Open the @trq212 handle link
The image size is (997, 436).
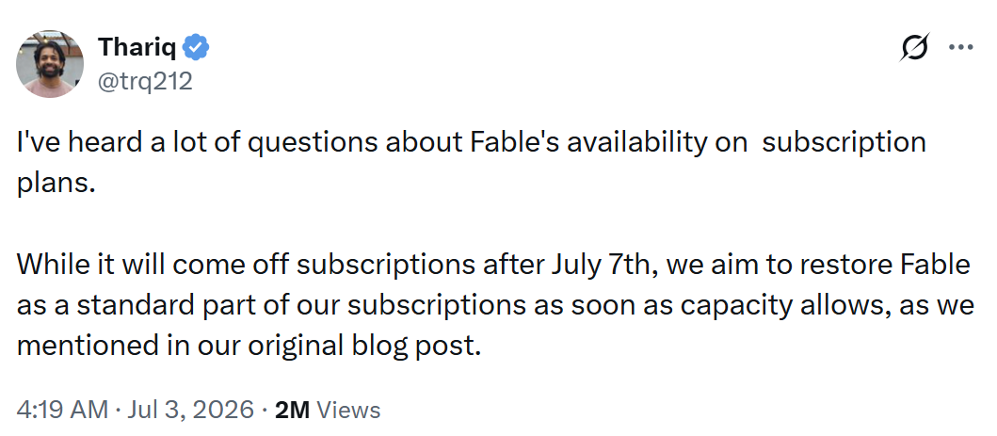pos(145,81)
